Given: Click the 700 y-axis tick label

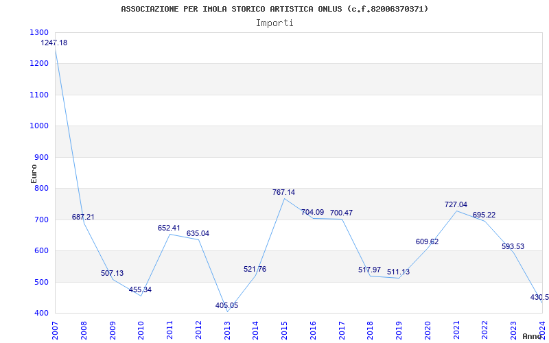Looking at the screenshot, I should coord(42,220).
